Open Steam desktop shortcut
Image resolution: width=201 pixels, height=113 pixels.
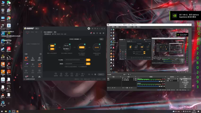(x=3, y=49)
